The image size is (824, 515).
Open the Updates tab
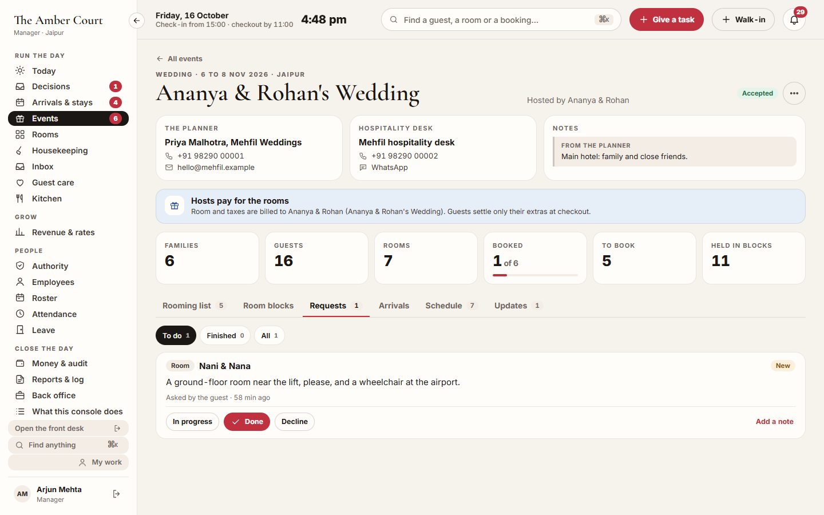coord(518,306)
